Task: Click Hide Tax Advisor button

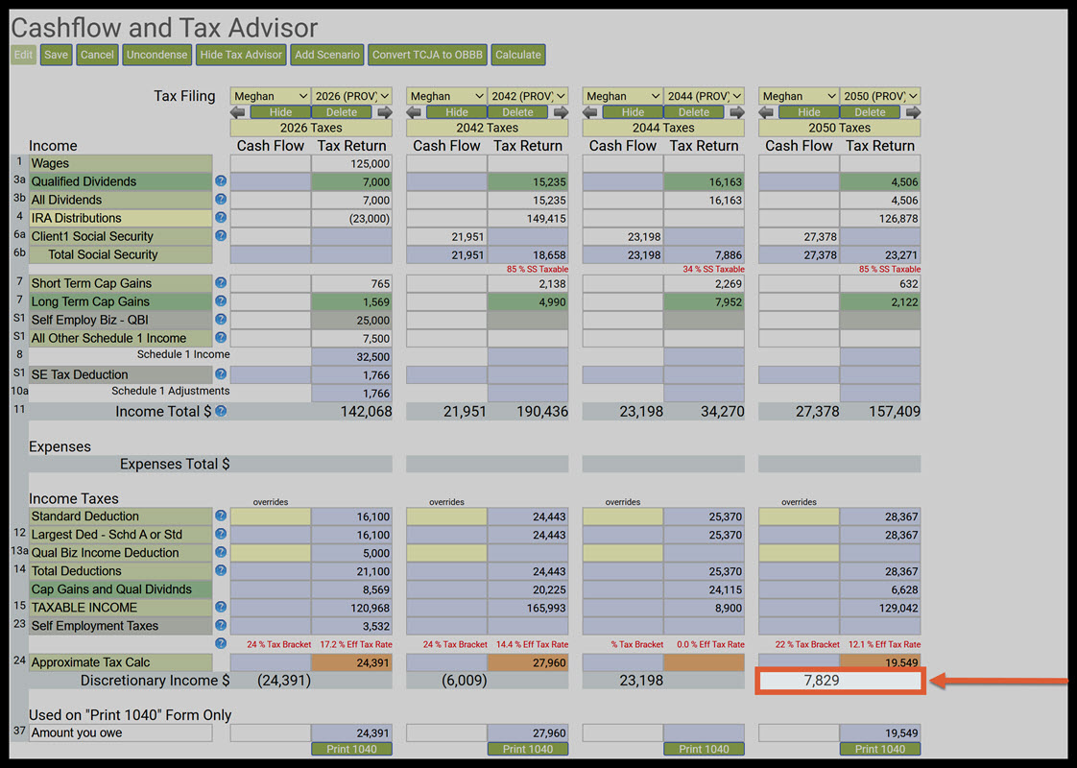Action: [241, 55]
